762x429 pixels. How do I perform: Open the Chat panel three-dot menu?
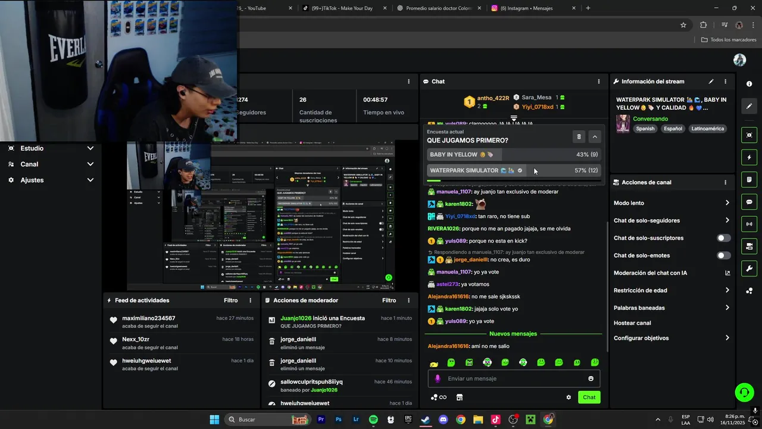click(598, 81)
